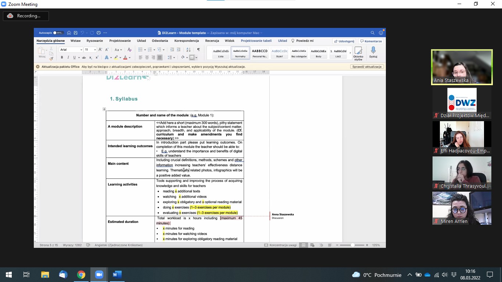
Task: Click the Powiedz mi search field
Action: click(302, 41)
